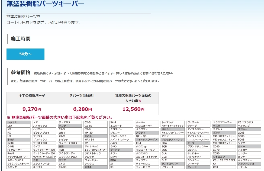Click the 9,270円 price

[32, 109]
